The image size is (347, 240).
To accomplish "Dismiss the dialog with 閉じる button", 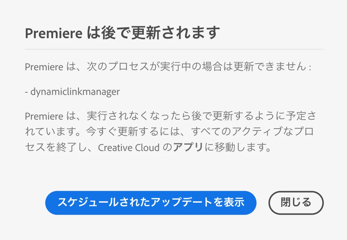I will pos(296,203).
